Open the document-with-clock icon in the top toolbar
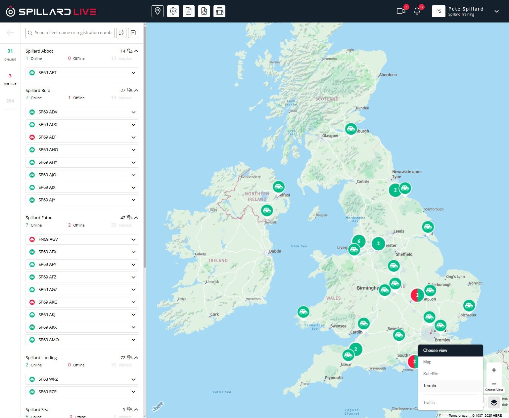Viewport: 509px width, 418px height. click(x=204, y=11)
